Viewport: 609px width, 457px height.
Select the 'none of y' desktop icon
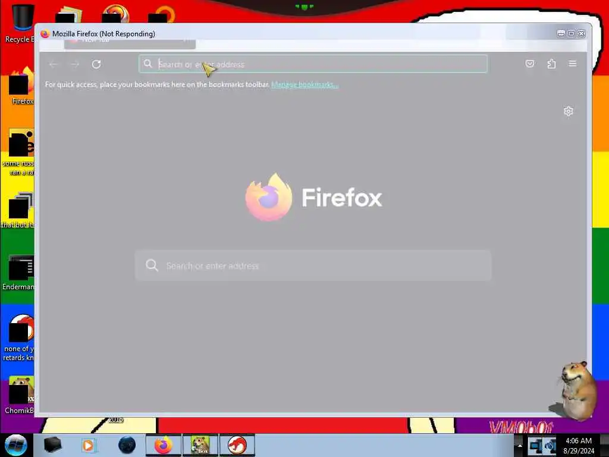pos(18,338)
